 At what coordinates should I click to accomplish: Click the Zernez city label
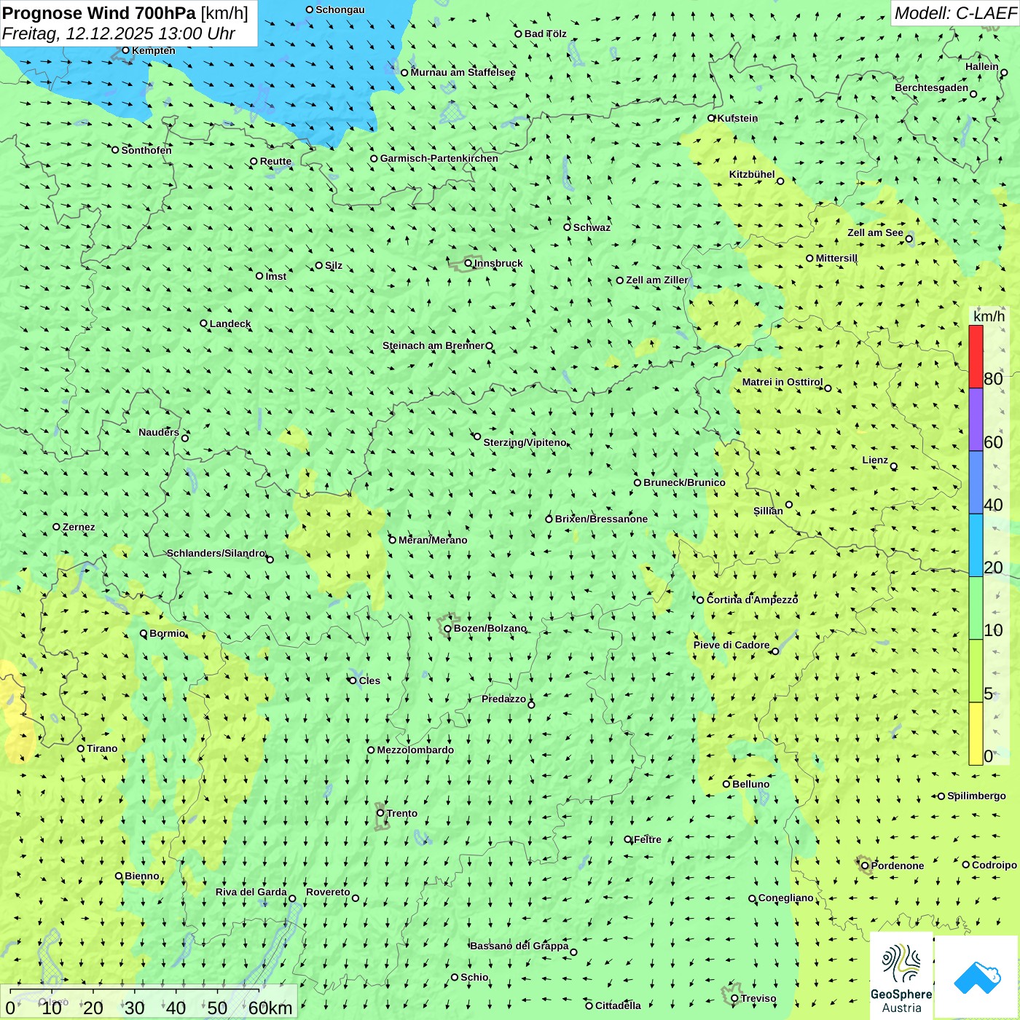[79, 527]
